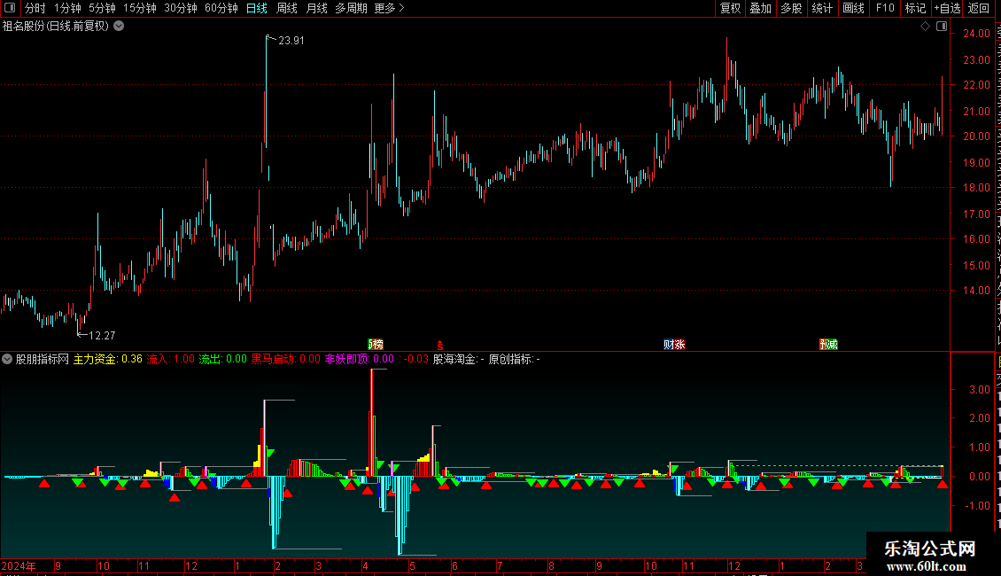Open the 复权 adjustment menu
Image resolution: width=1001 pixels, height=576 pixels.
pyautogui.click(x=730, y=8)
